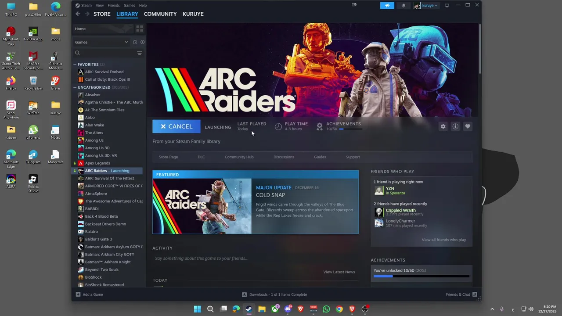Open the Games menu
The height and width of the screenshot is (316, 562).
[129, 5]
